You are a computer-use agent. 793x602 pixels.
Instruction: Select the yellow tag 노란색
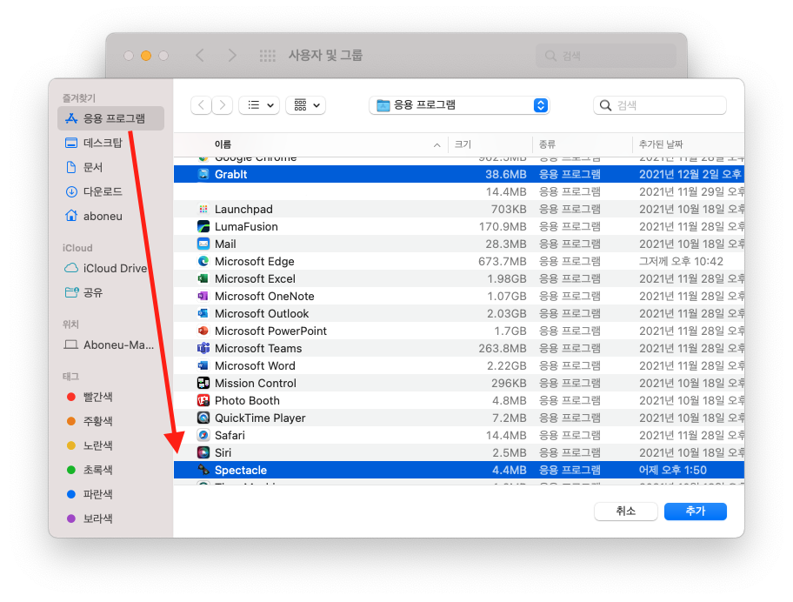point(89,445)
